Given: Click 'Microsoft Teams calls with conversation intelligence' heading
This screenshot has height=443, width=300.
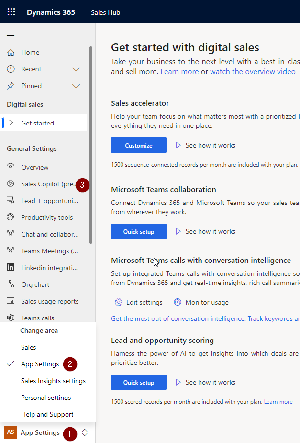Looking at the screenshot, I should click(x=201, y=260).
